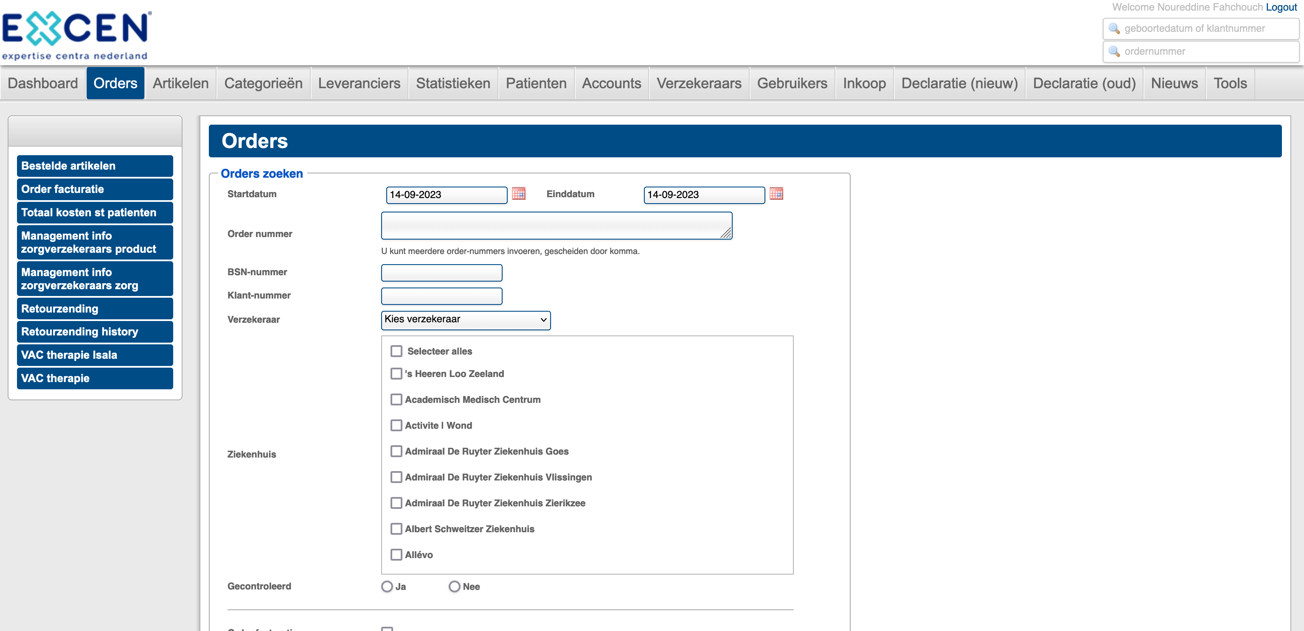
Task: Click magnifier icon in klantnummer search box
Action: [1114, 28]
